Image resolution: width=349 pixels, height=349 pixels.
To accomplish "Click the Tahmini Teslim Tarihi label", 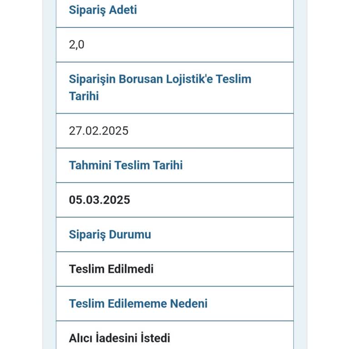I will [x=125, y=165].
